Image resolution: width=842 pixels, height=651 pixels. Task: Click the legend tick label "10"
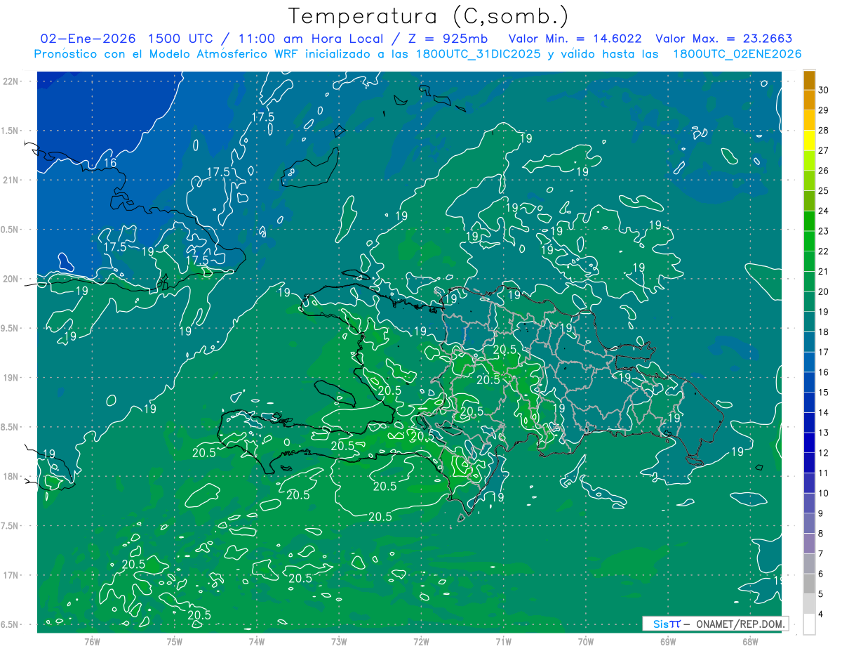tap(823, 494)
